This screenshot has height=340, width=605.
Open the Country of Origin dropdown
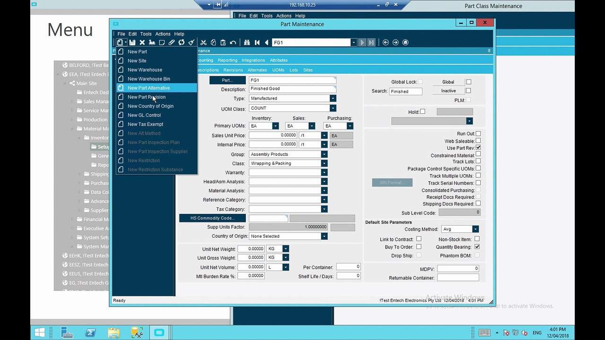pyautogui.click(x=324, y=236)
